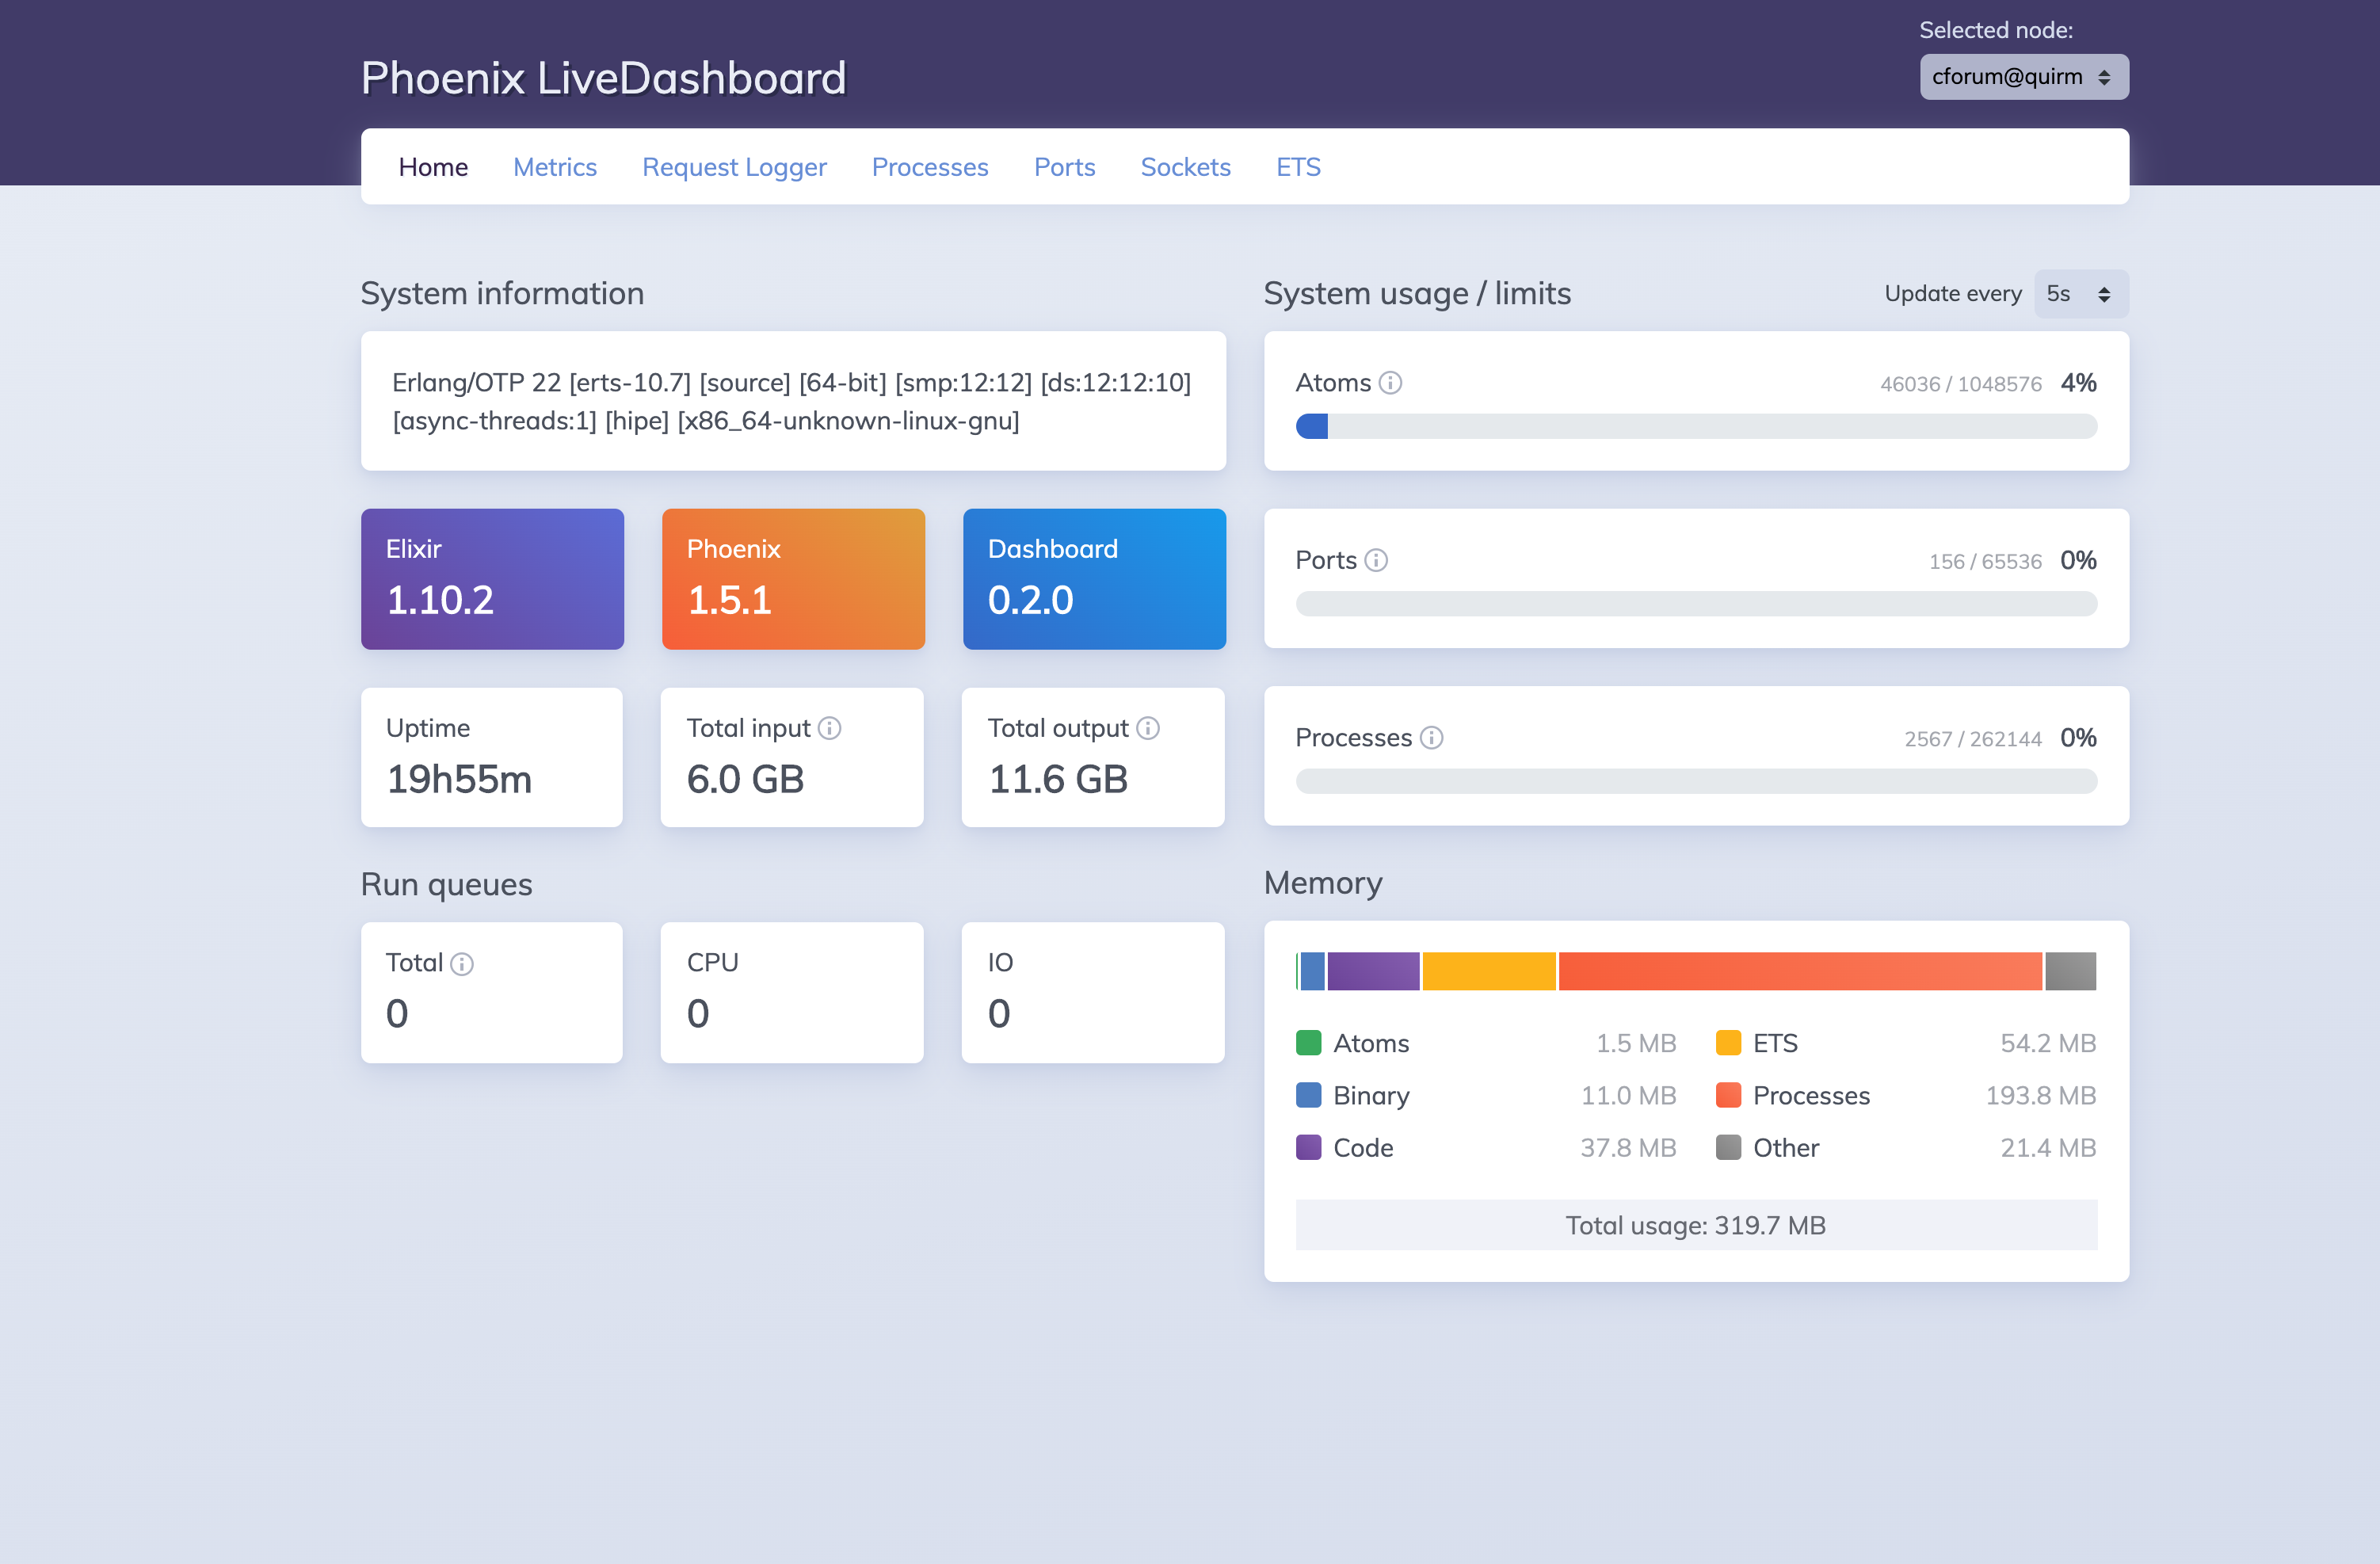Click the Processes memory color swatch

(x=1727, y=1095)
